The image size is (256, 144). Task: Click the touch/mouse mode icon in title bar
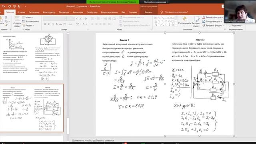[x=19, y=6]
